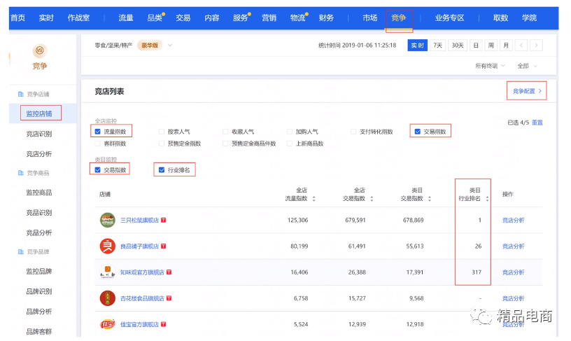Check the 客群指数 checkbox

pos(97,144)
